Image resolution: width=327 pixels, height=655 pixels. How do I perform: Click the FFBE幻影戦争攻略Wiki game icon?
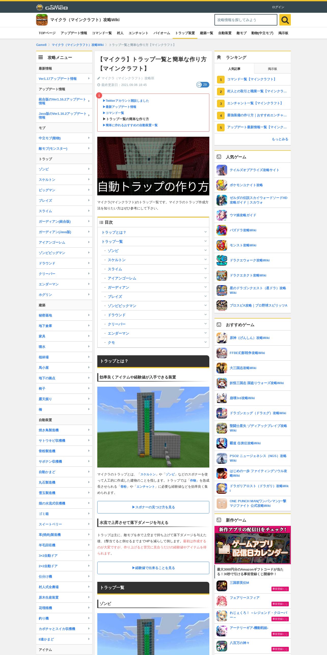[x=222, y=353]
